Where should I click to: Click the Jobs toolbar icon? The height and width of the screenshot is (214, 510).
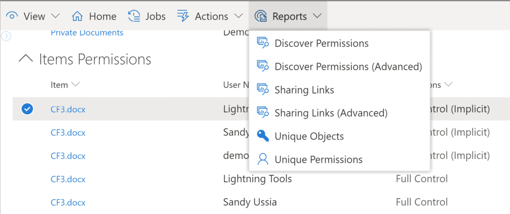(134, 16)
